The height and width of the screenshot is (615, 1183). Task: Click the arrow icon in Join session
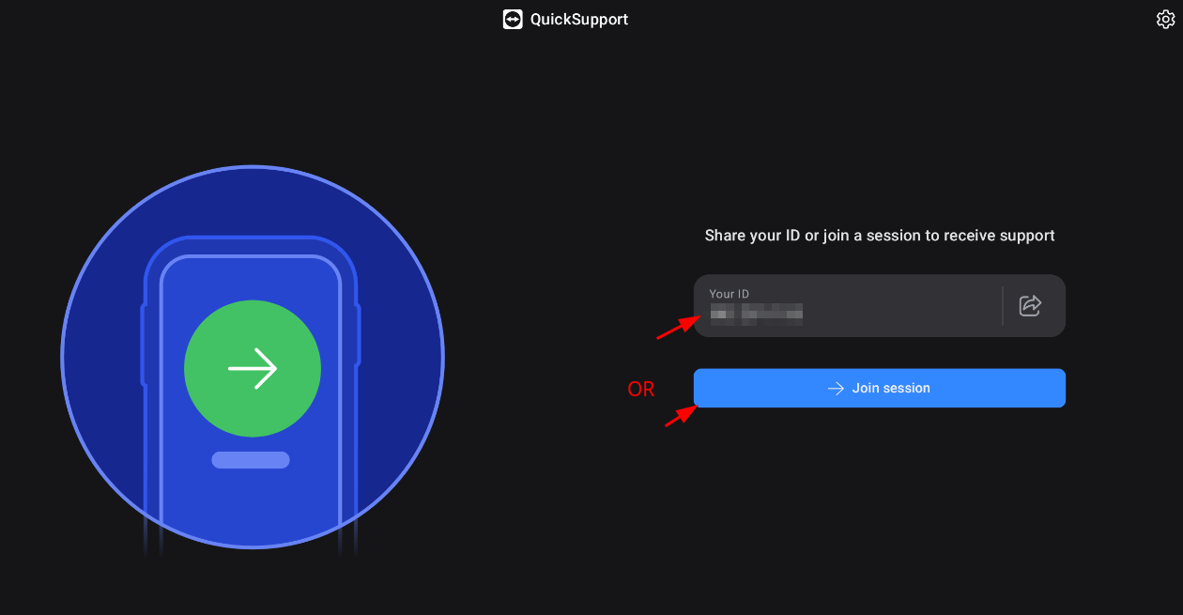pos(836,388)
